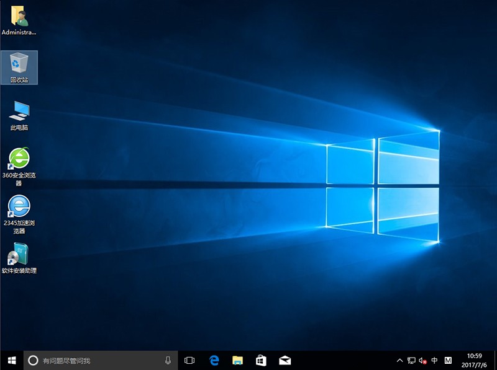Click the Show Desktop strip
Screen dimensions: 497x370
[x=495, y=361]
